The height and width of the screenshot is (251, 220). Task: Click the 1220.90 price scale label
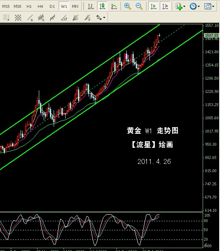[212, 92]
